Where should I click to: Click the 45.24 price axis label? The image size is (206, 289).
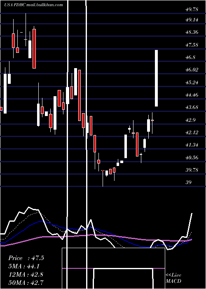tap(192, 83)
